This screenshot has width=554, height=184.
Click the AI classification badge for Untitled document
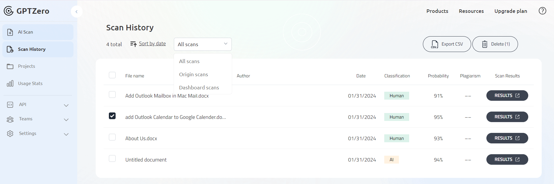point(392,160)
